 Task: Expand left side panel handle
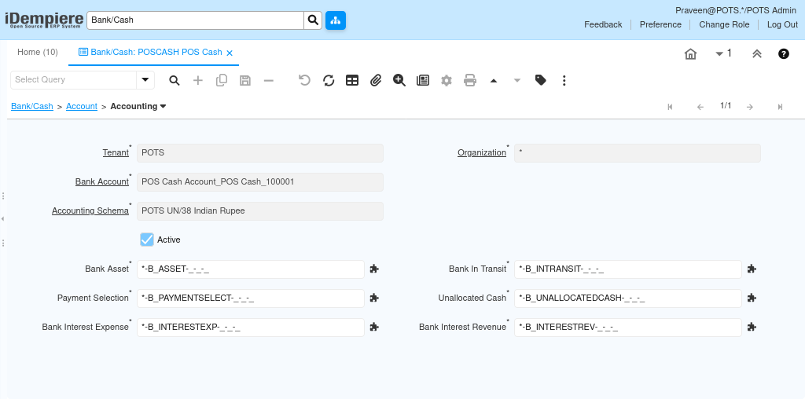tap(2, 219)
